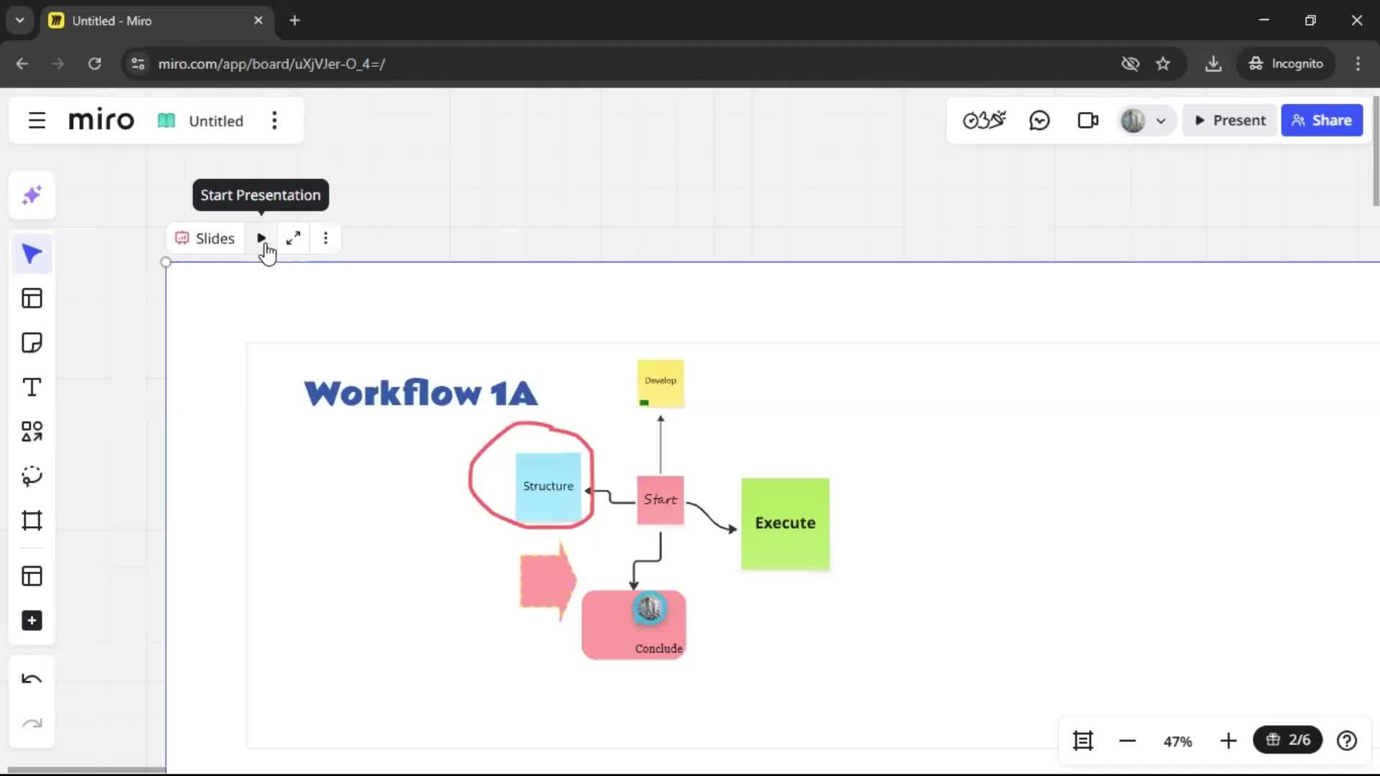Screen dimensions: 1380x776
Task: Select the yellow Develop sticky note
Action: click(661, 384)
